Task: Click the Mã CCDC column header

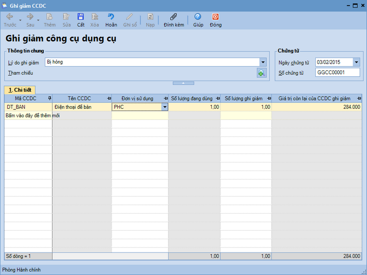Action: click(26, 99)
